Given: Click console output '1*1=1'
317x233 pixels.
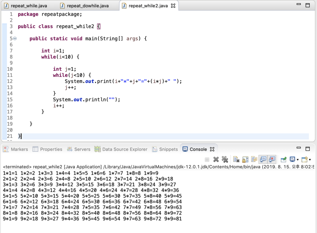Looking at the screenshot, I should point(10,173).
